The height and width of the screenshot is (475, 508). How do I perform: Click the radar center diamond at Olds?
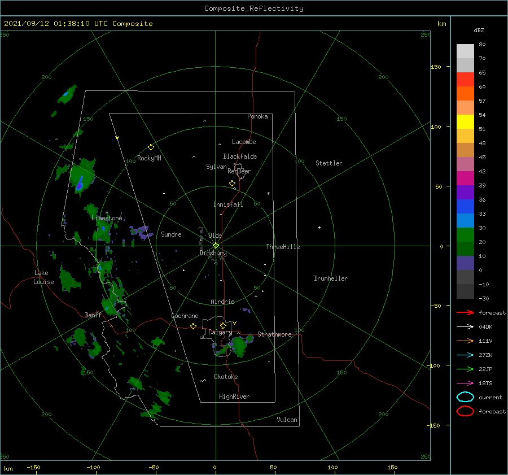point(216,246)
